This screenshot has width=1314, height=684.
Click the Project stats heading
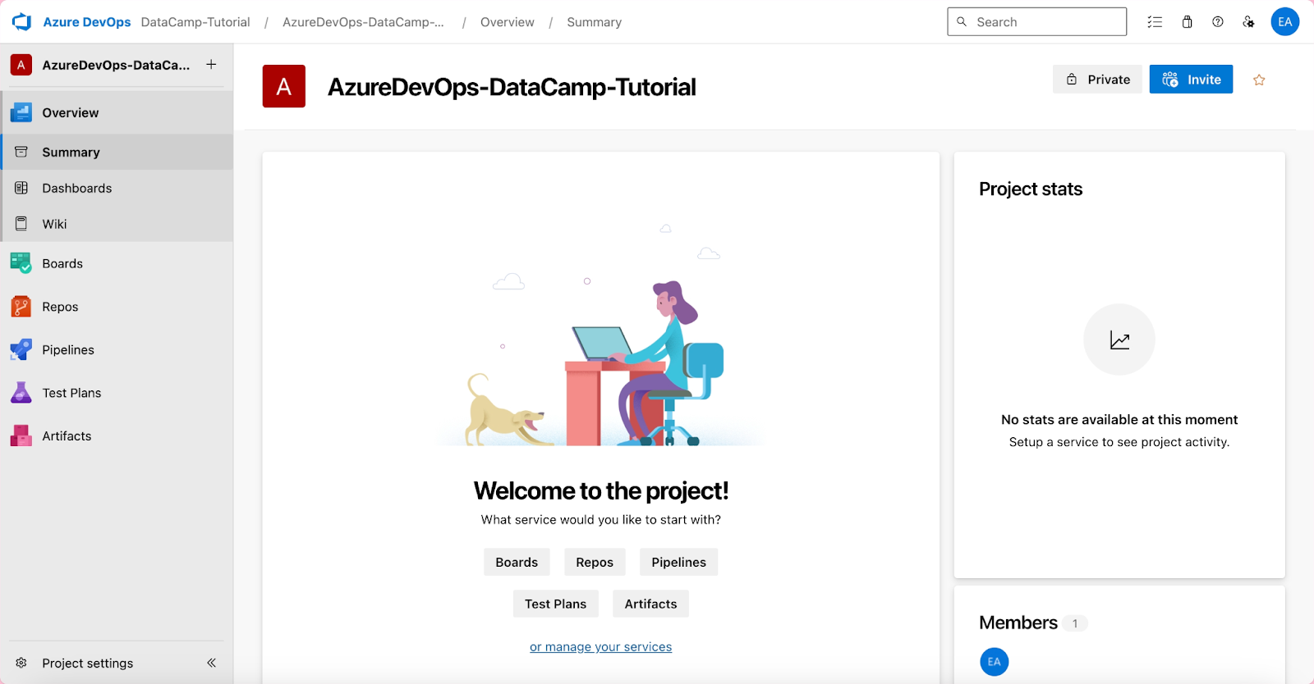point(1031,189)
